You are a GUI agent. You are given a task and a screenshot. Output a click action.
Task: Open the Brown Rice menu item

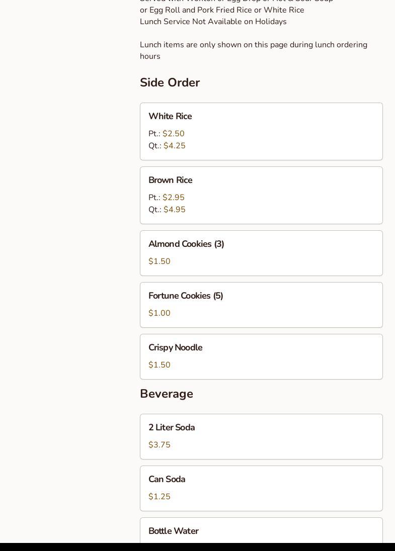click(x=170, y=180)
